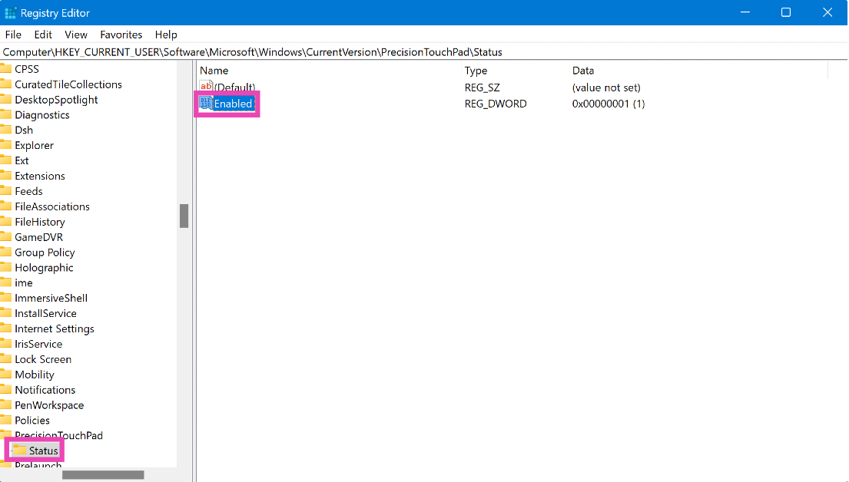Sort values by the Type column header
Screen dimensions: 849x482
tap(476, 70)
